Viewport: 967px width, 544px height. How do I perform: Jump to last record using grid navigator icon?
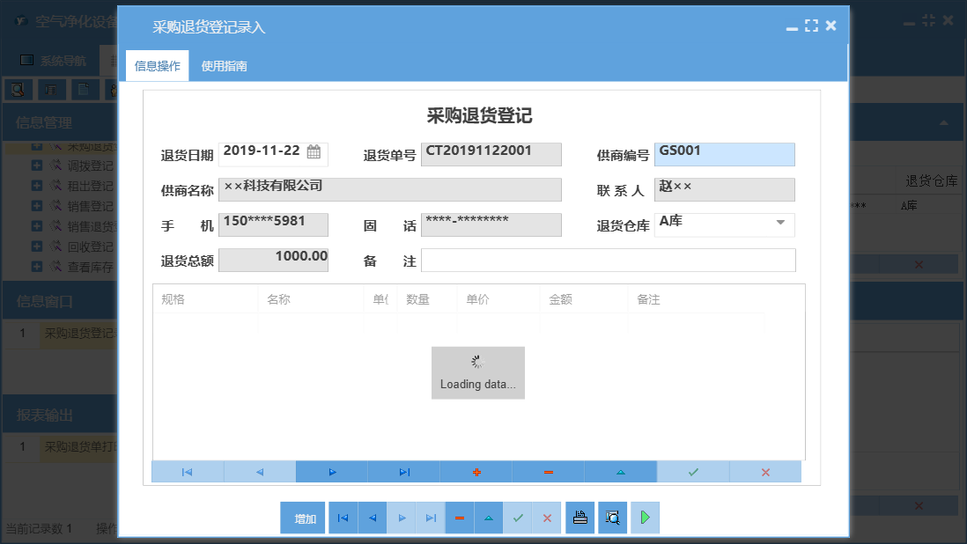click(403, 472)
